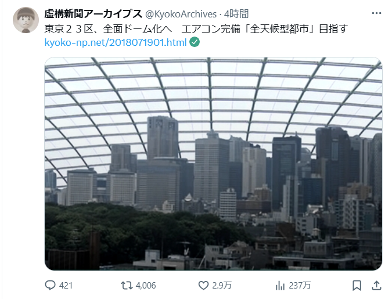The width and height of the screenshot is (392, 299).
Task: Open the domed Tokyo skyline image
Action: pos(213,164)
